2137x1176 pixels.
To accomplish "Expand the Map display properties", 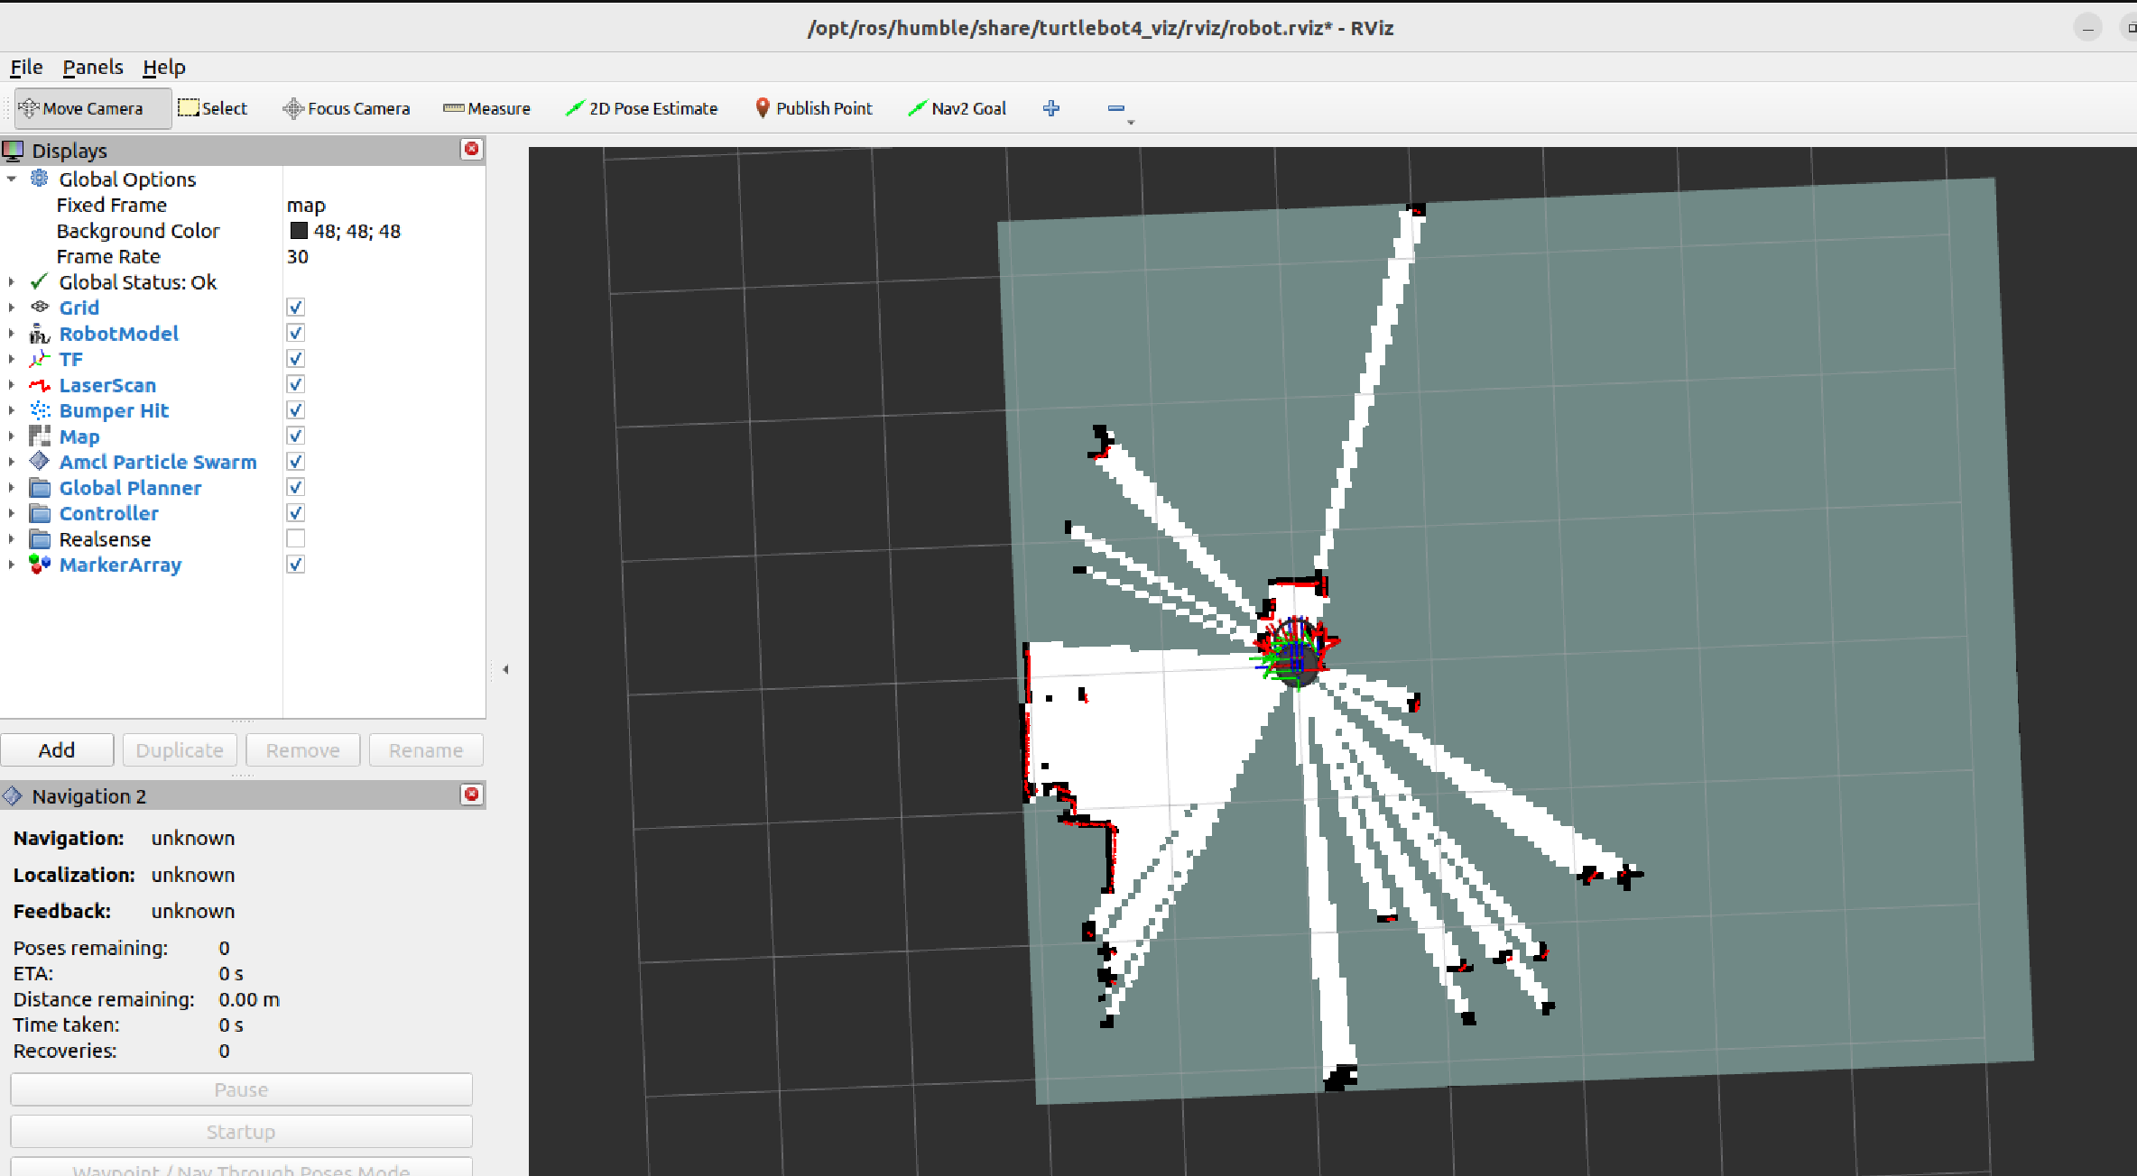I will click(12, 436).
